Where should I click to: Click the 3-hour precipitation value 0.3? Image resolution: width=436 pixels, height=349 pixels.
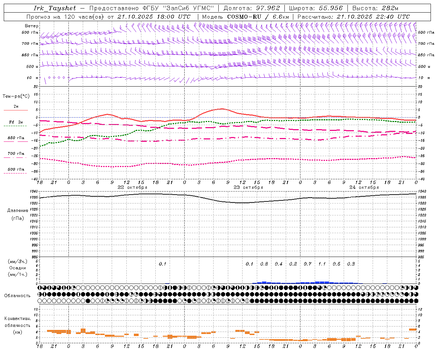click(351, 264)
